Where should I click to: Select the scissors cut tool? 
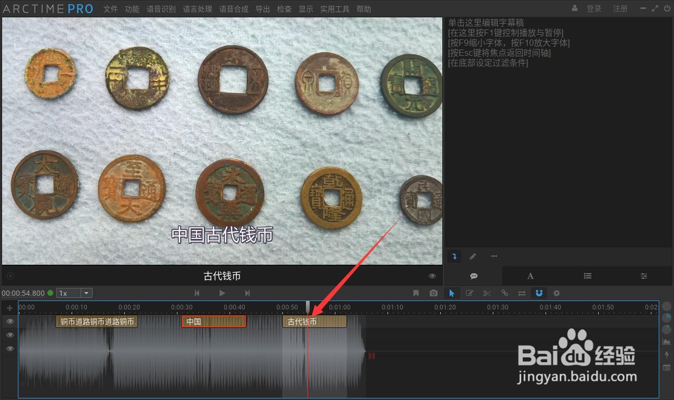487,293
